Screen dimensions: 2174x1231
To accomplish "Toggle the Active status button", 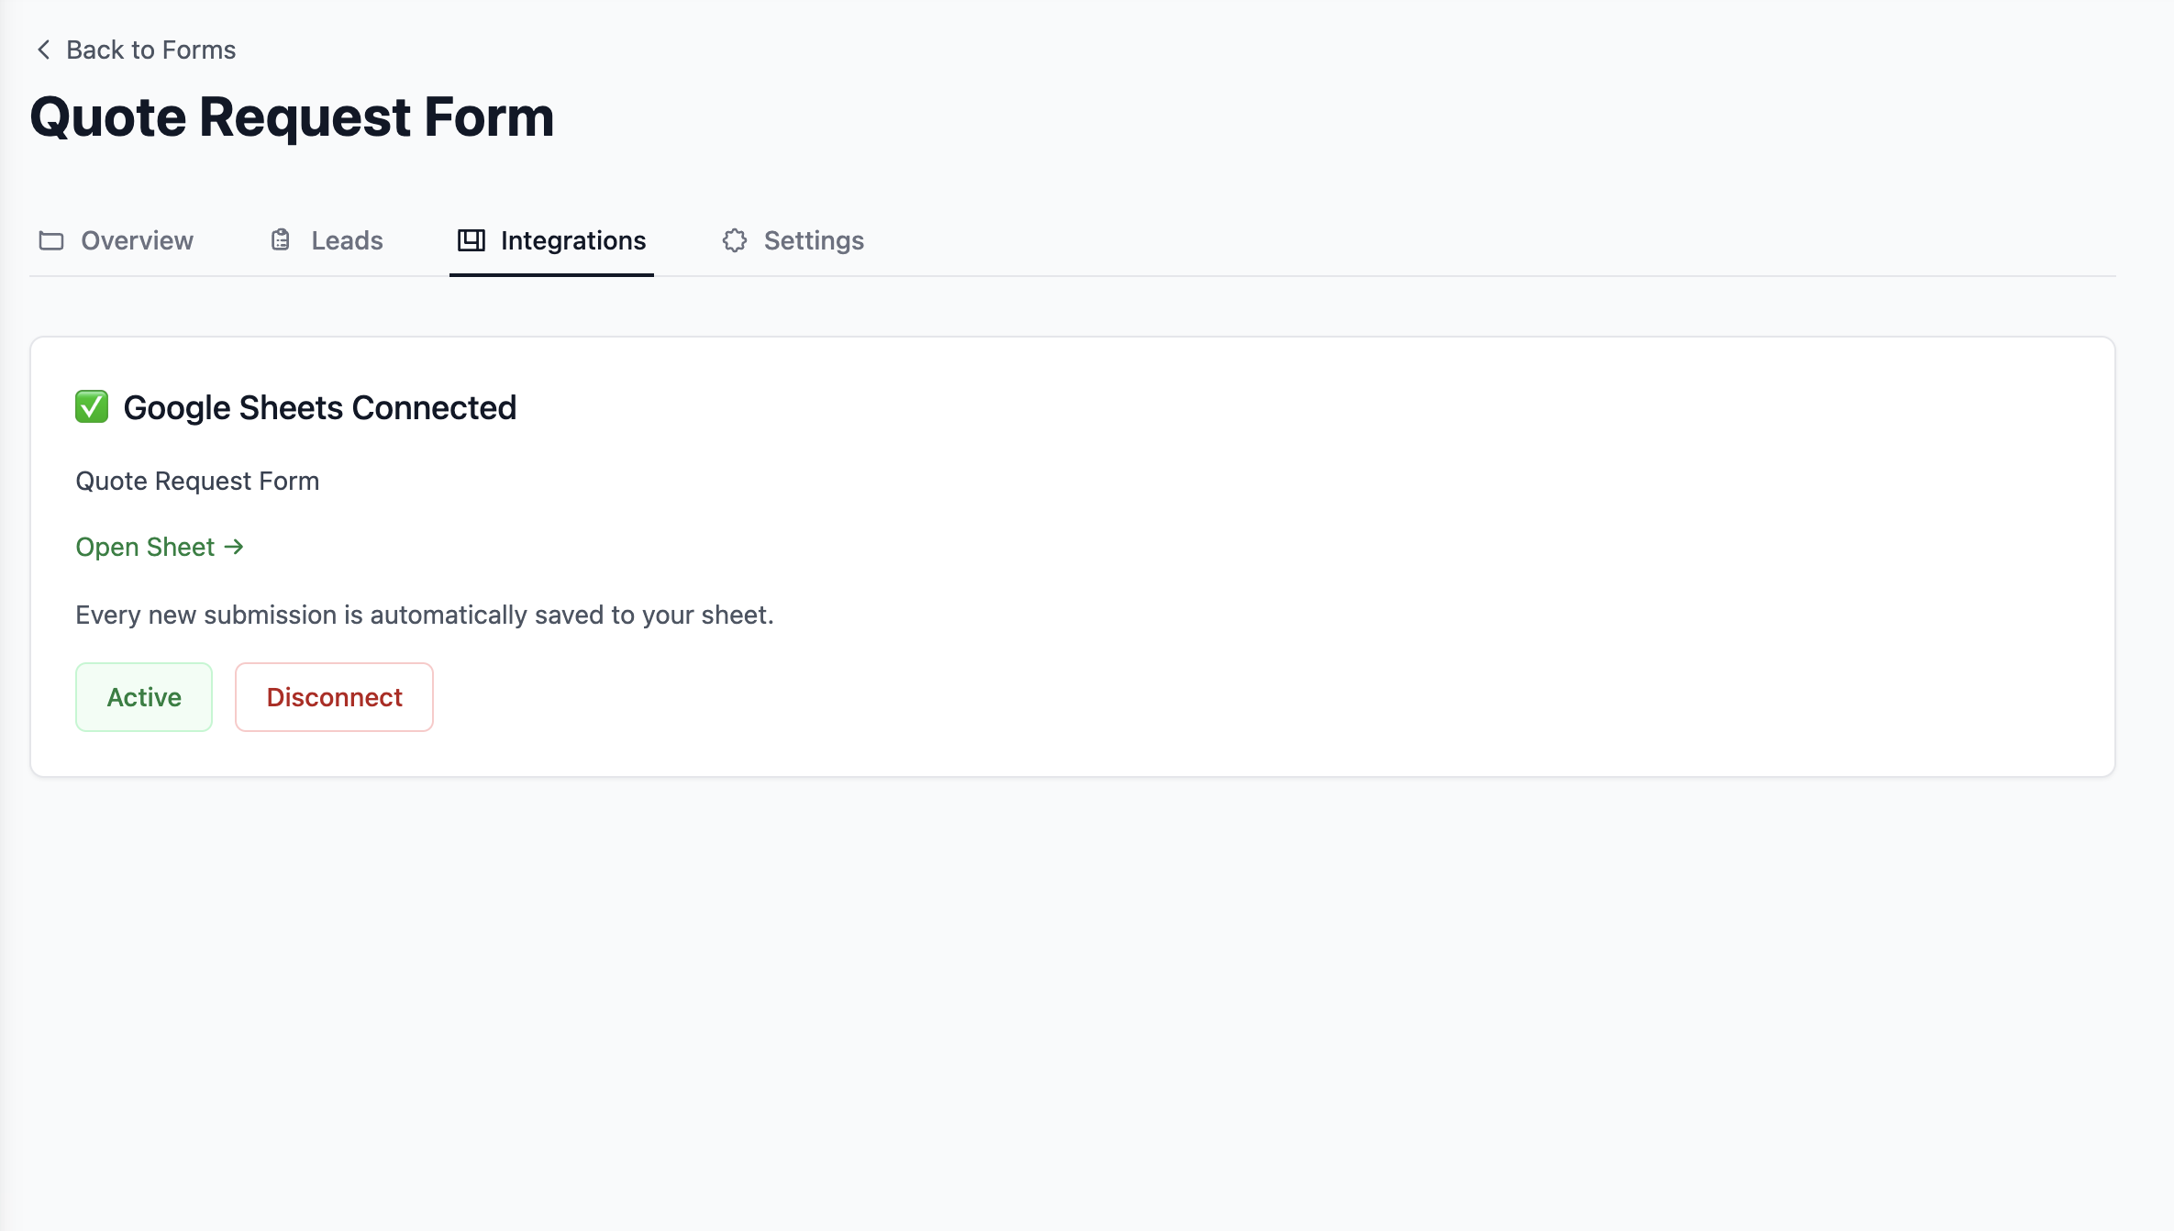I will [144, 697].
